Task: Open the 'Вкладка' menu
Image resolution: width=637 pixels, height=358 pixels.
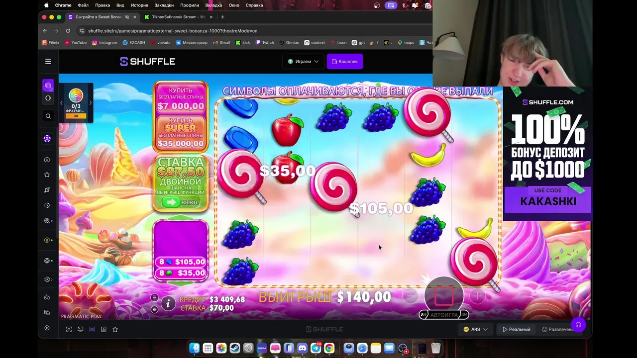Action: tap(214, 5)
